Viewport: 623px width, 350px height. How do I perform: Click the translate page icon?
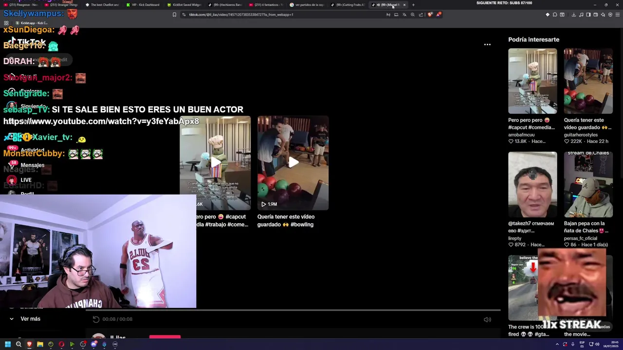click(x=404, y=15)
